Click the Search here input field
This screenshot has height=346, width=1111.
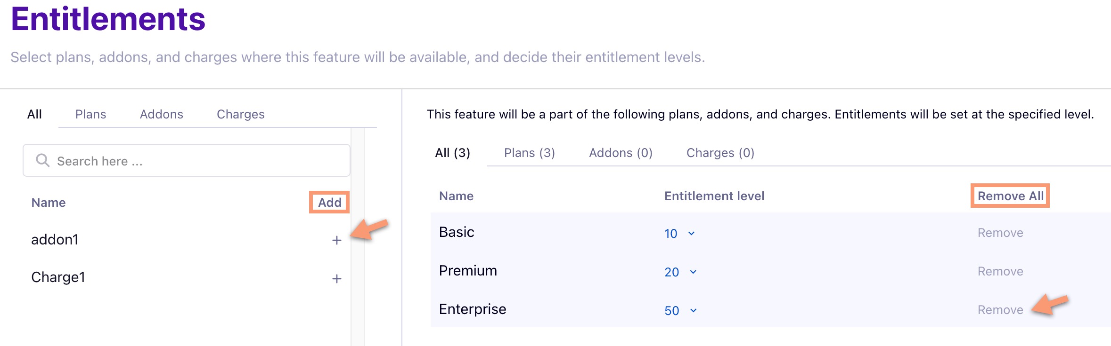[198, 161]
